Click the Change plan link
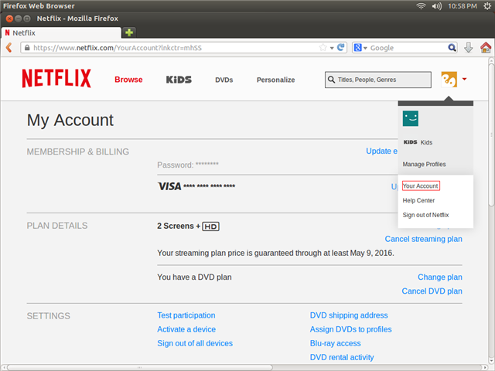This screenshot has height=371, width=495. pos(440,277)
